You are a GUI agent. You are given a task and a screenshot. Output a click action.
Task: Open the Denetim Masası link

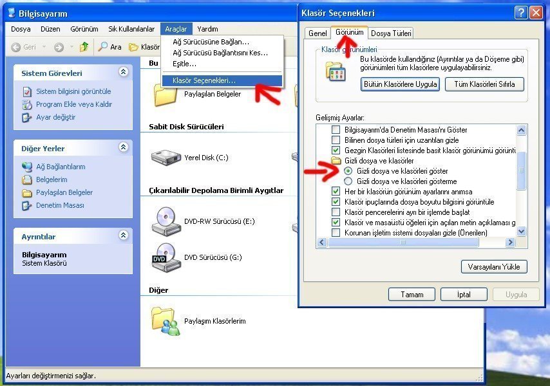pyautogui.click(x=60, y=205)
